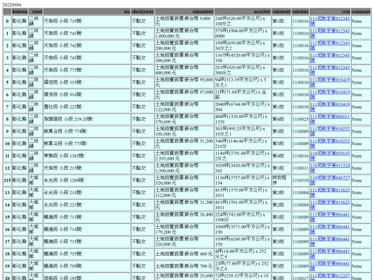Select location cell '天和段 小段 215號/'

(87, 168)
